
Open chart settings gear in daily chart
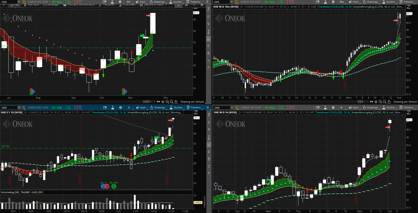(121, 108)
